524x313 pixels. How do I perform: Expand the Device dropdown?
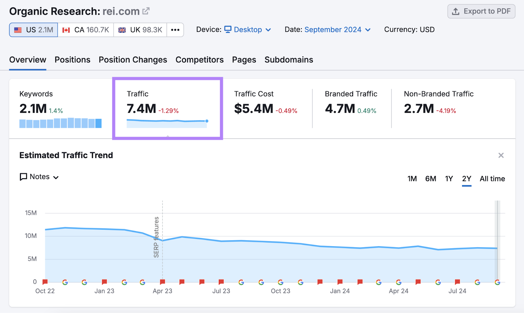click(x=268, y=29)
